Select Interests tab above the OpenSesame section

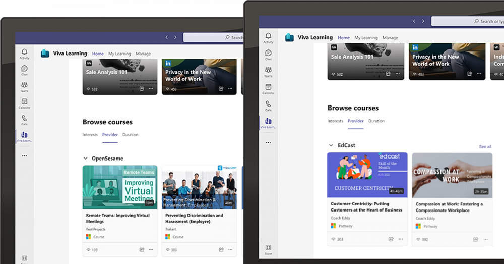pyautogui.click(x=89, y=135)
